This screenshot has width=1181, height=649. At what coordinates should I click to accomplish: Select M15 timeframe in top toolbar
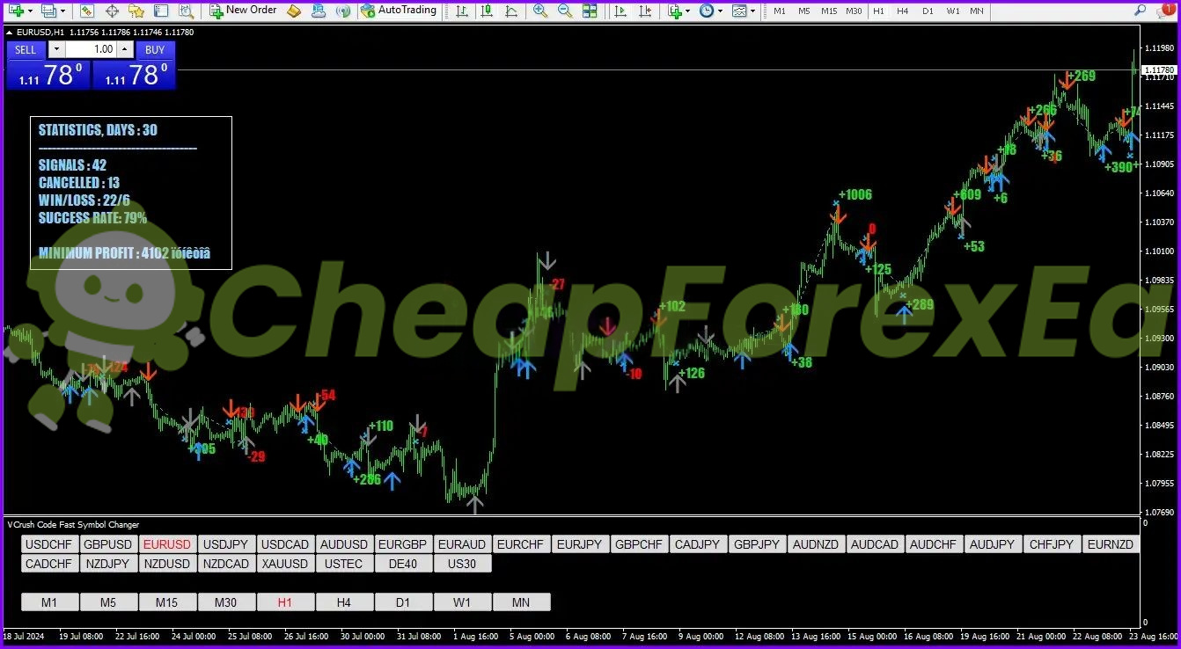coord(829,11)
